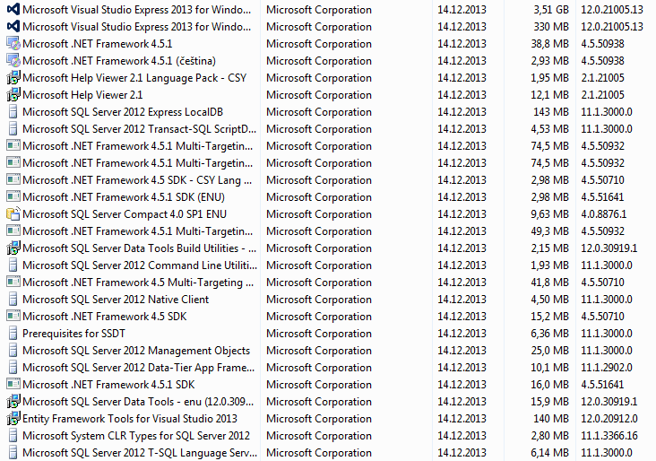This screenshot has height=461, width=656.
Task: Select the 'Microsoft .NET Framework 4.5.1 SDK (ENU)' name
Action: (124, 196)
